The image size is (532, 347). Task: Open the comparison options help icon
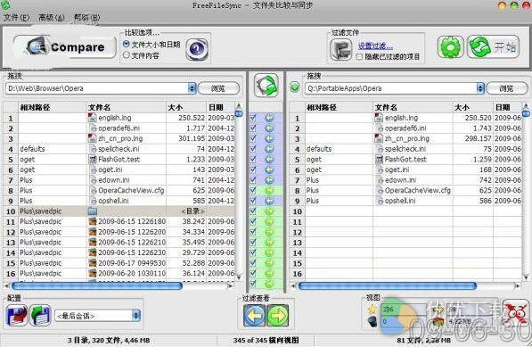tap(197, 50)
